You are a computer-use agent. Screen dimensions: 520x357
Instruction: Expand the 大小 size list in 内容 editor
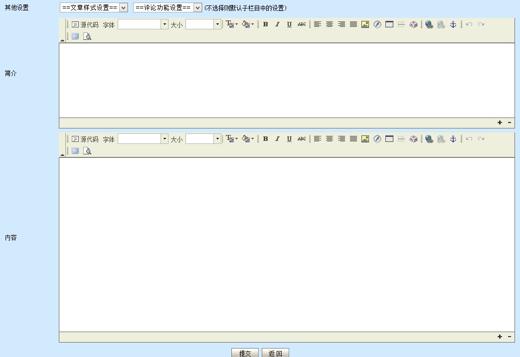pyautogui.click(x=217, y=139)
